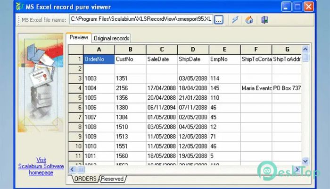The width and height of the screenshot is (330, 189).
Task: Minimize the viewer window
Action: click(x=286, y=7)
